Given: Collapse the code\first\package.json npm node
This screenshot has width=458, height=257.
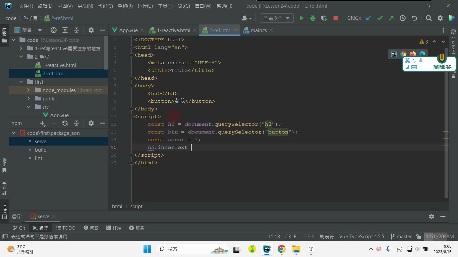Looking at the screenshot, I should click(13, 133).
